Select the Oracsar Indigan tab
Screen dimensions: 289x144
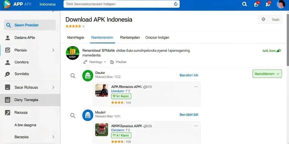click(157, 37)
